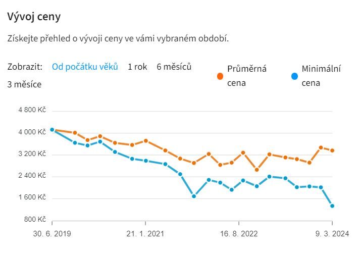Click the '4 800 Kč' y-axis label
Viewport: 362px width, 253px height.
[x=32, y=110]
